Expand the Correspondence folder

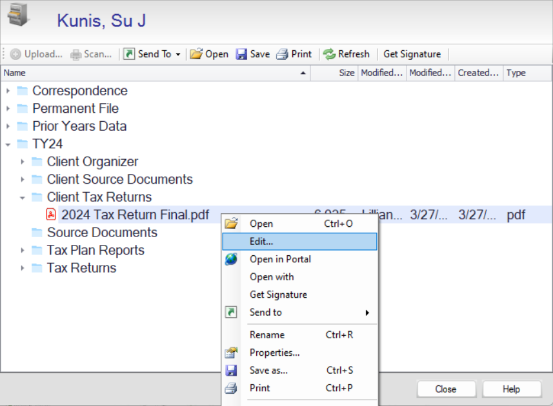click(7, 91)
